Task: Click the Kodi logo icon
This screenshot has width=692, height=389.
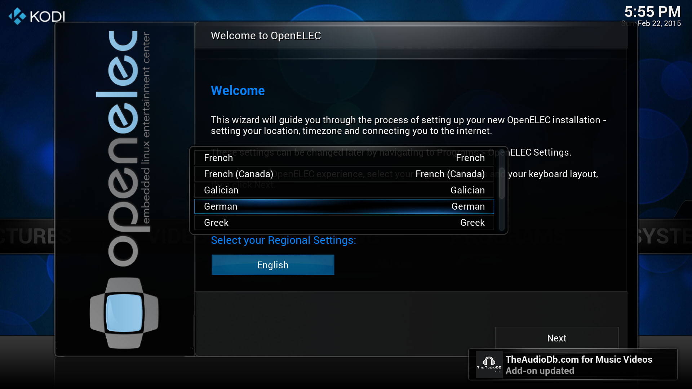Action: tap(17, 16)
